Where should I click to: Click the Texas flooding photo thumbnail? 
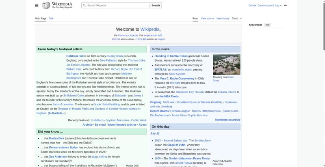tap(227, 64)
